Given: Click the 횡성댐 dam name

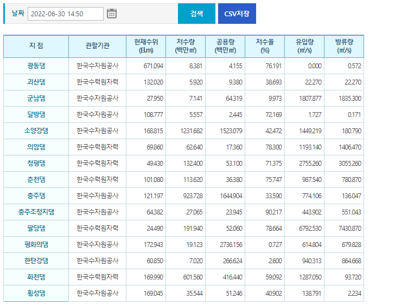Looking at the screenshot, I should [36, 294].
